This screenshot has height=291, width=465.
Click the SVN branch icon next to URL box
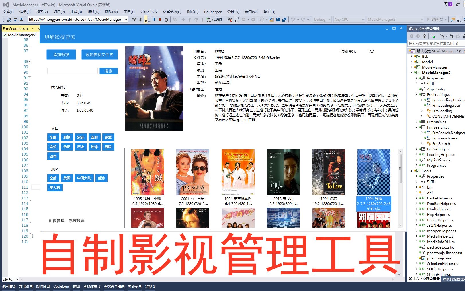134,20
